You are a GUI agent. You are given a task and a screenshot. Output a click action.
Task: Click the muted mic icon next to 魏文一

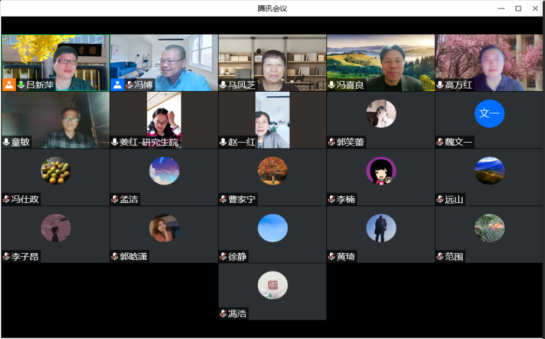tap(440, 142)
